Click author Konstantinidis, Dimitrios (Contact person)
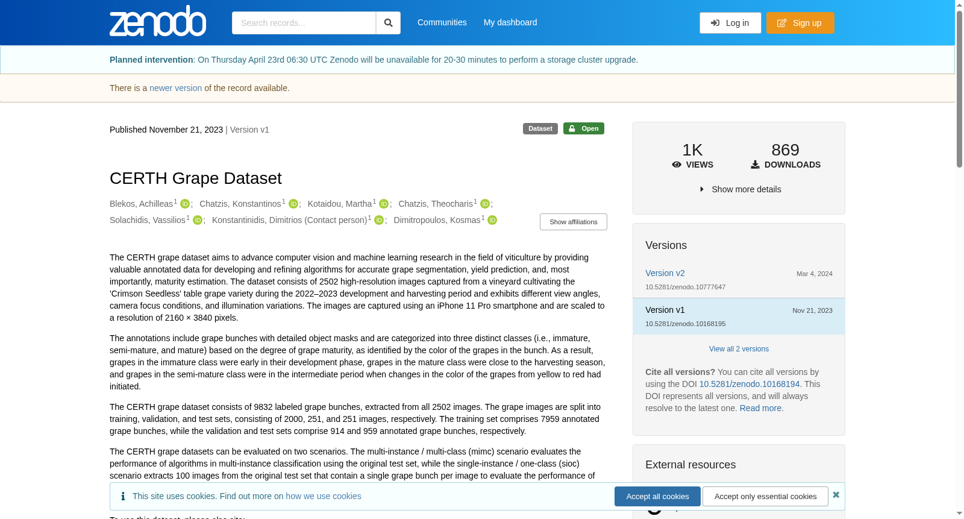Viewport: 964px width, 519px height. 290,220
